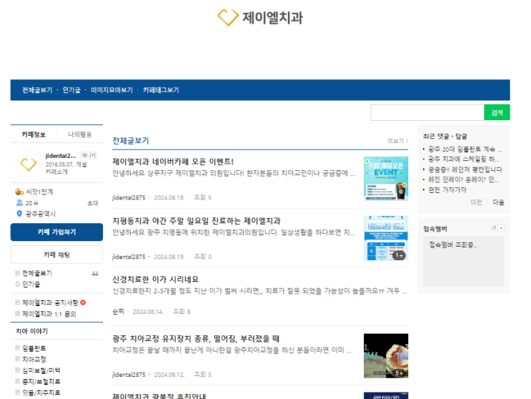Click the 전체글보기 section heading
This screenshot has width=531, height=399.
pyautogui.click(x=131, y=141)
